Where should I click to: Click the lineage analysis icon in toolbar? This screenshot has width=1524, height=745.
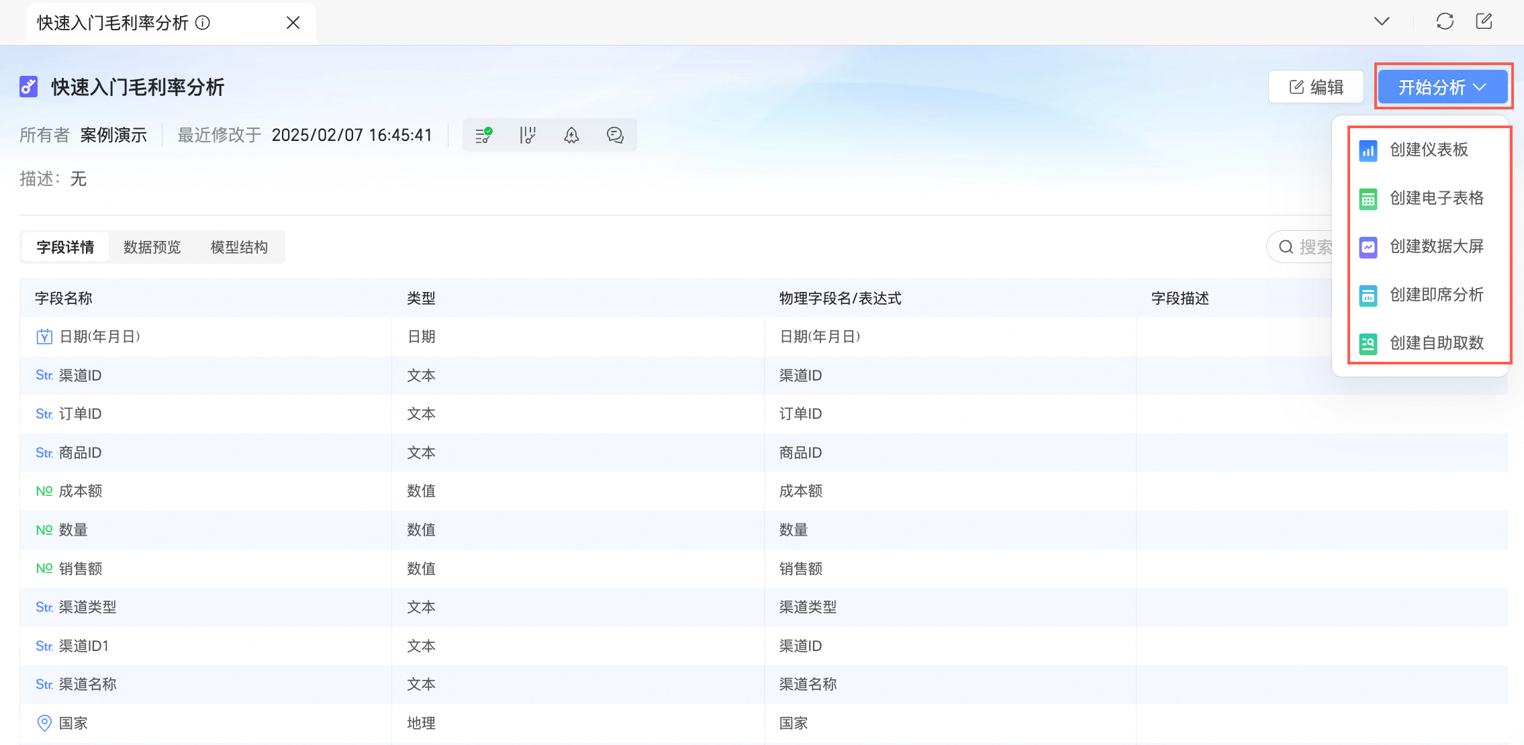point(528,135)
